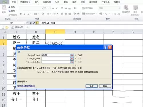
Task: Click the Increase Decimal icon
Action: tap(115, 14)
